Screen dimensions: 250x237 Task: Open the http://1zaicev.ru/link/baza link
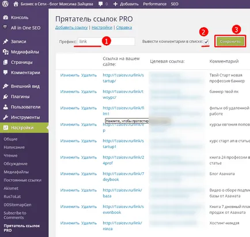click(x=123, y=193)
